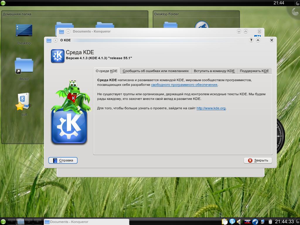Open the Desktop folder icon in home folder view

pyautogui.click(x=24, y=30)
